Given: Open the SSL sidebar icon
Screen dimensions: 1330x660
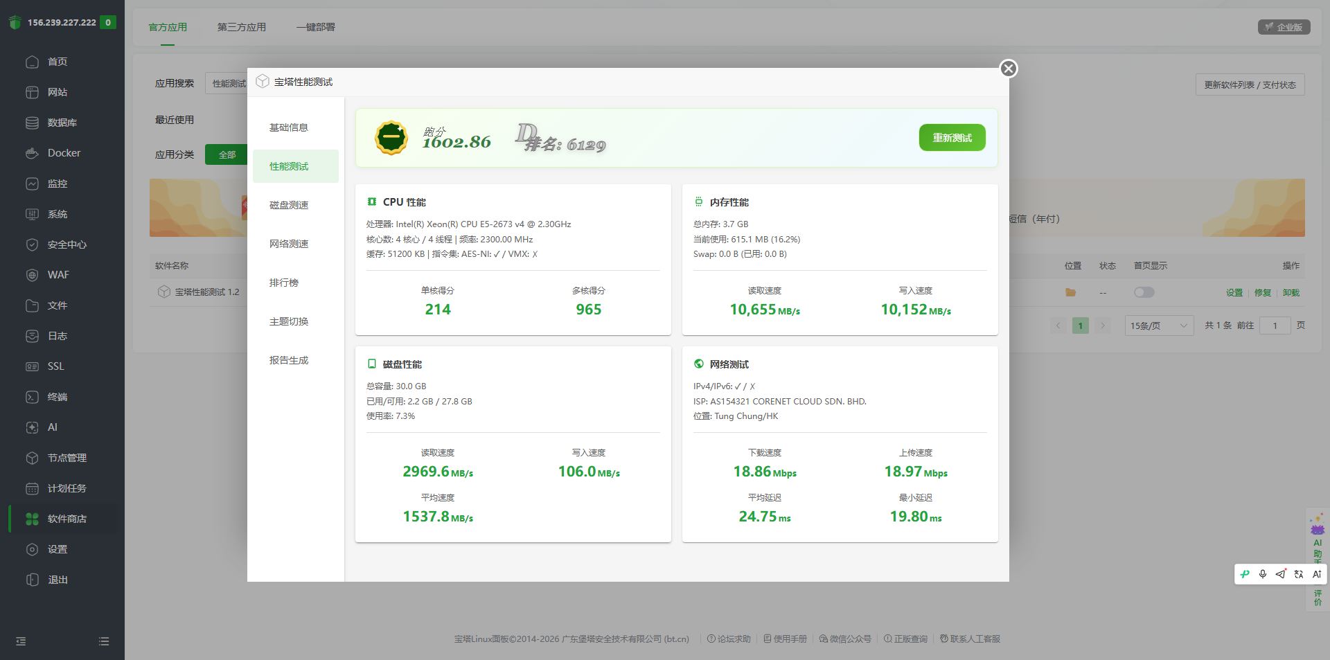Looking at the screenshot, I should click(x=32, y=366).
